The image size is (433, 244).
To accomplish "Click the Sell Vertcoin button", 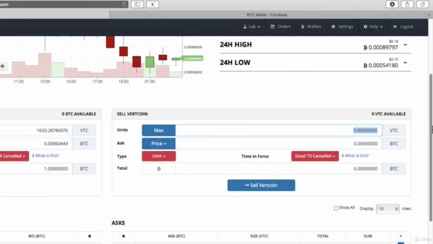I will [261, 185].
